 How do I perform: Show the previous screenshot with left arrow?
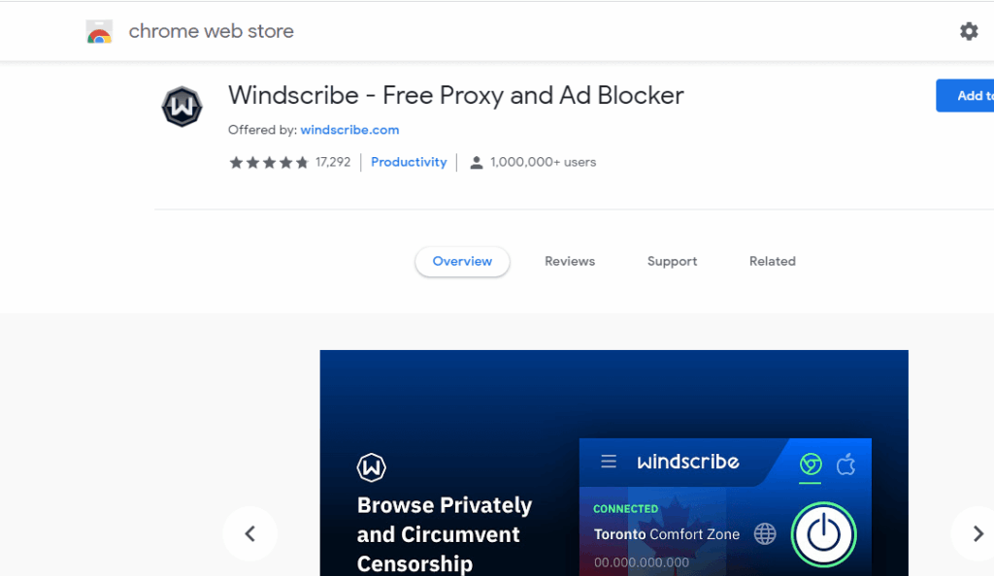coord(250,533)
